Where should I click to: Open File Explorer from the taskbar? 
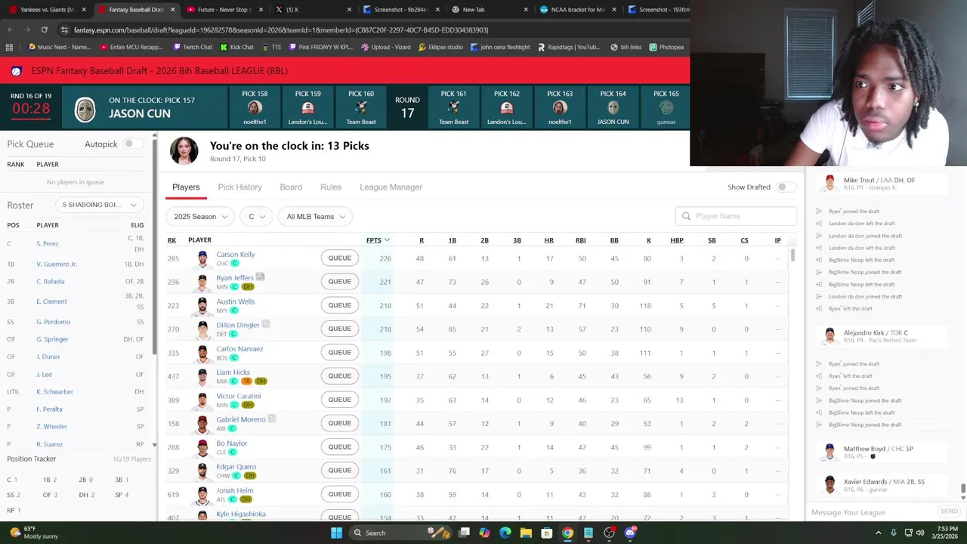pos(526,533)
